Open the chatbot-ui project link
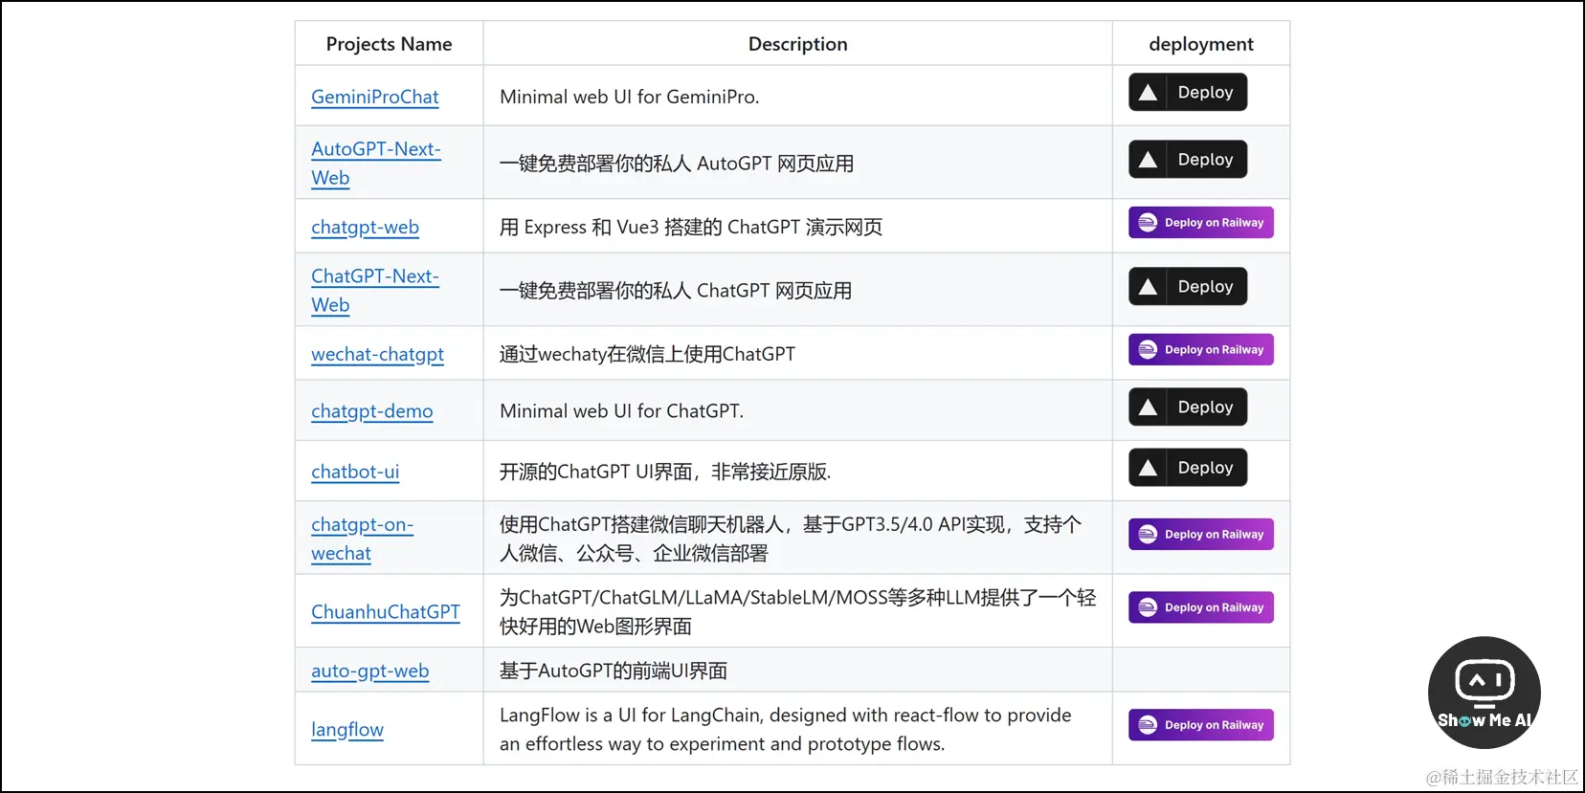Image resolution: width=1585 pixels, height=793 pixels. pos(355,471)
